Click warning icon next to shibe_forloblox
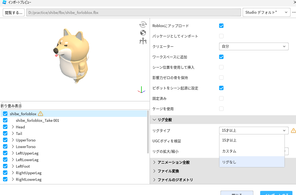296x195 pixels. (40, 114)
